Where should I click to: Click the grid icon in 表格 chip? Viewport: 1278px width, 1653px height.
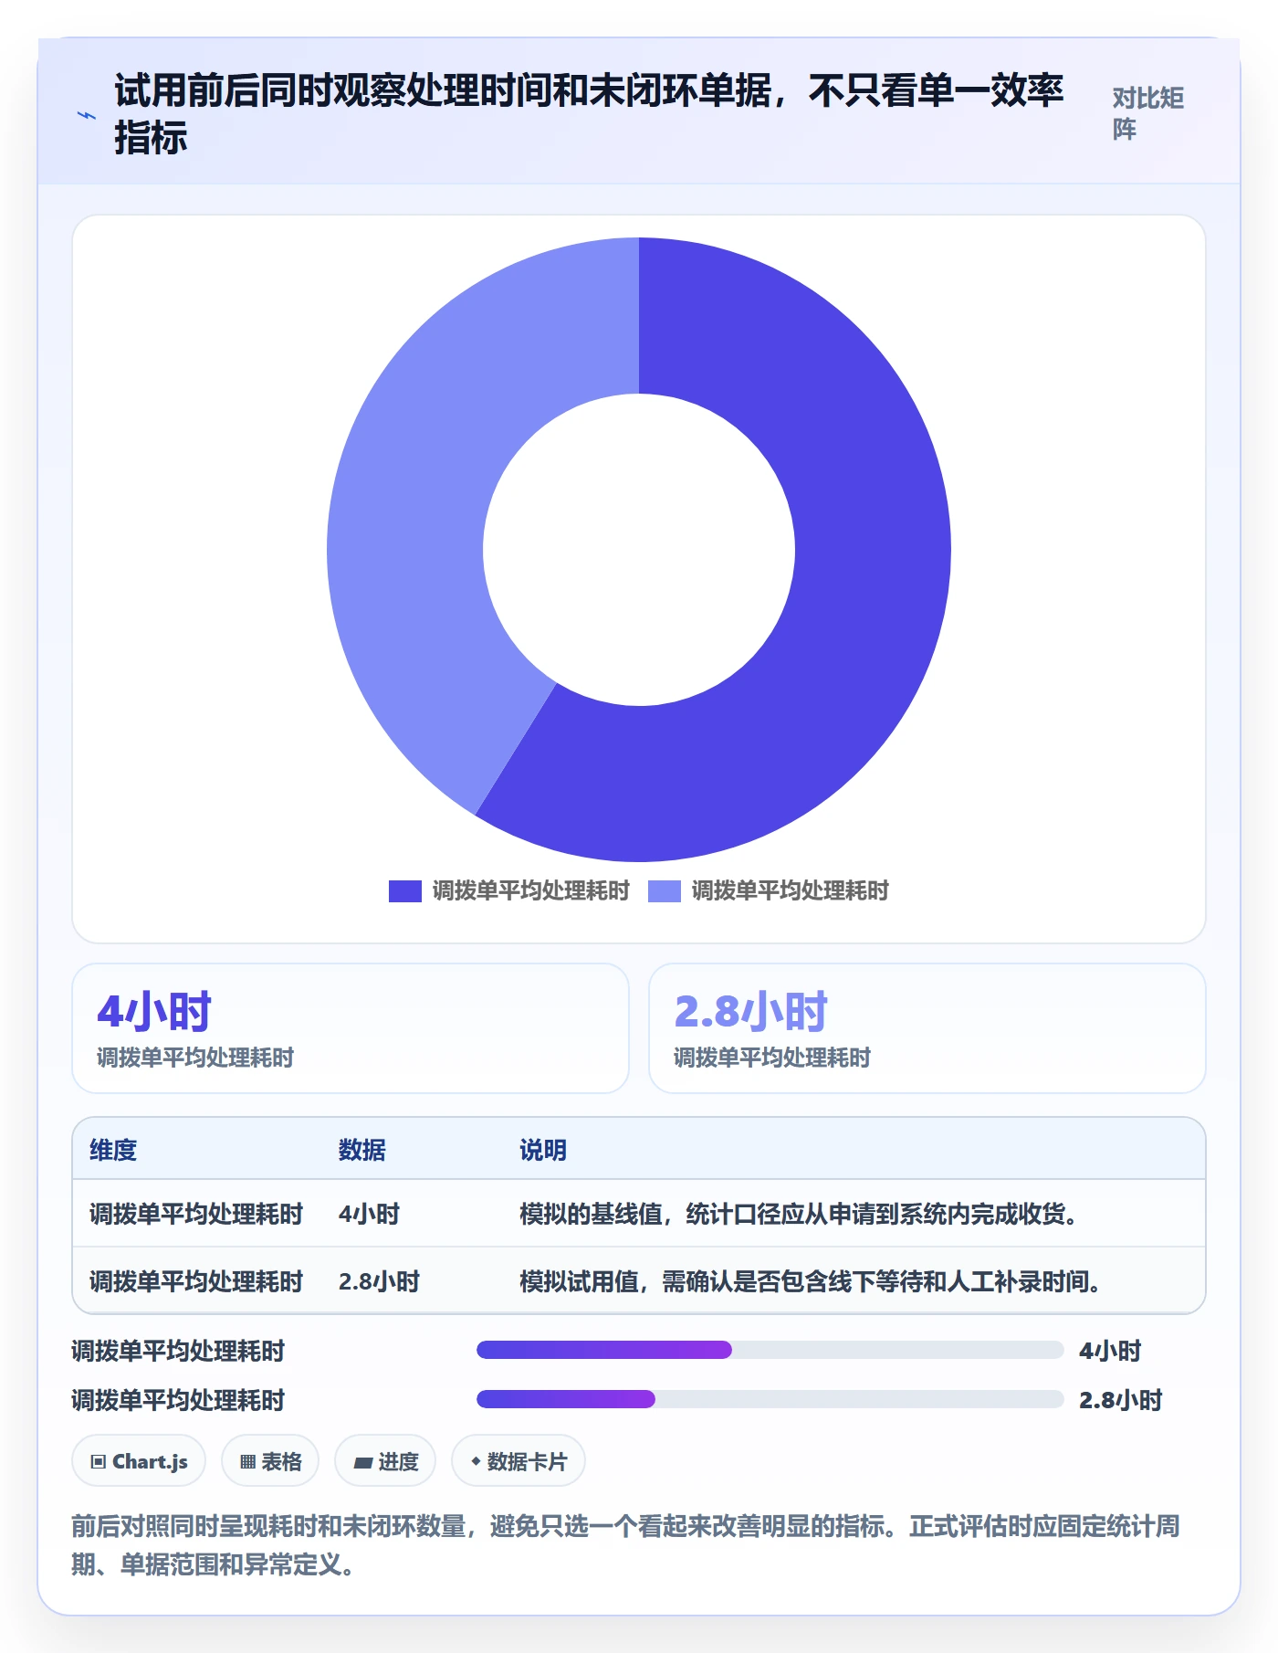coord(247,1462)
